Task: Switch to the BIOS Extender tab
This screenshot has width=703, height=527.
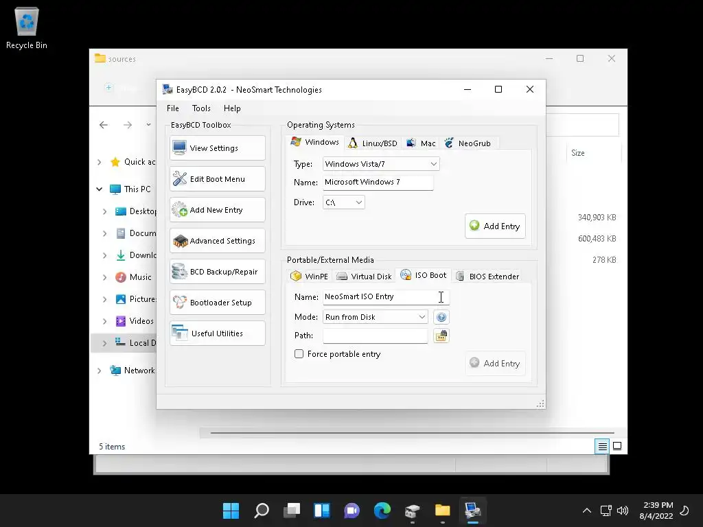Action: click(x=488, y=276)
